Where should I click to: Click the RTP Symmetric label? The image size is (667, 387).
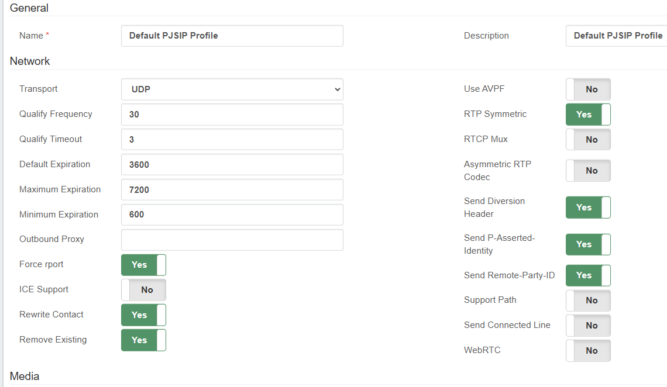point(495,114)
